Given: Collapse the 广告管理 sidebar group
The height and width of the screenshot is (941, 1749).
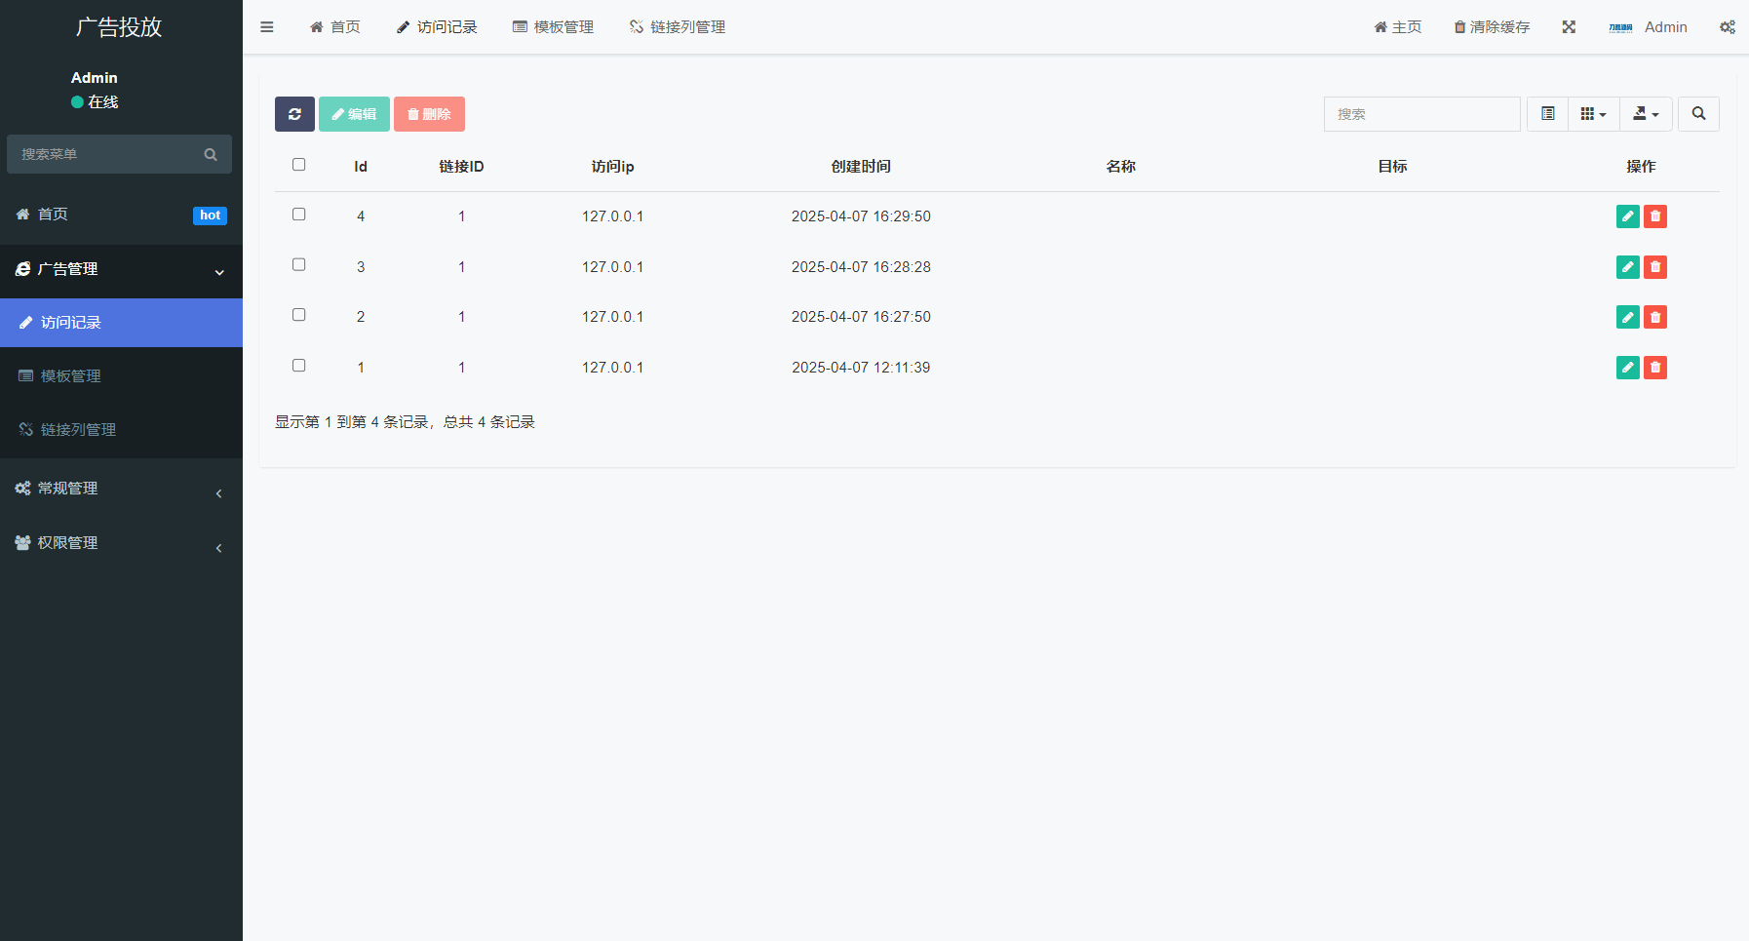Looking at the screenshot, I should tap(121, 270).
